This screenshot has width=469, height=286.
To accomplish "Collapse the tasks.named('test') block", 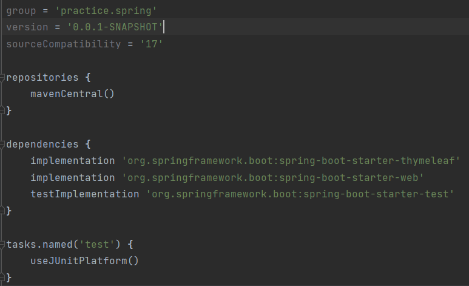I will (2, 245).
